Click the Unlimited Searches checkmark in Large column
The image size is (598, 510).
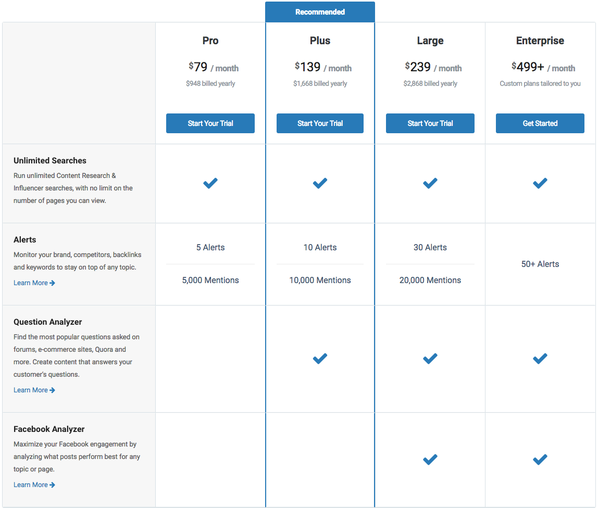[430, 183]
